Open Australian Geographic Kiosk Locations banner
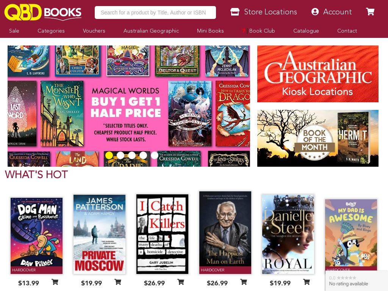 (318, 74)
